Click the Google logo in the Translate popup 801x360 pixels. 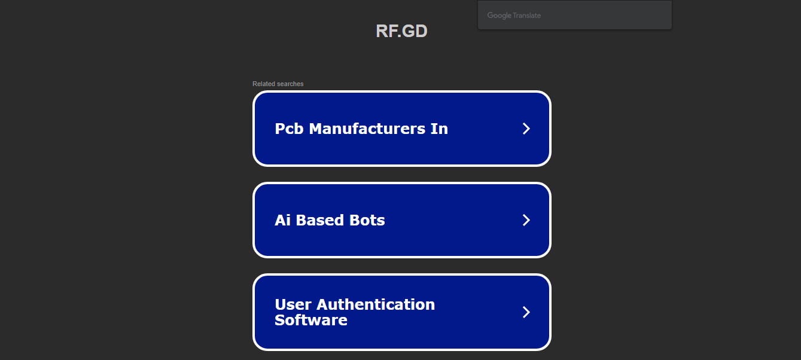tap(499, 16)
